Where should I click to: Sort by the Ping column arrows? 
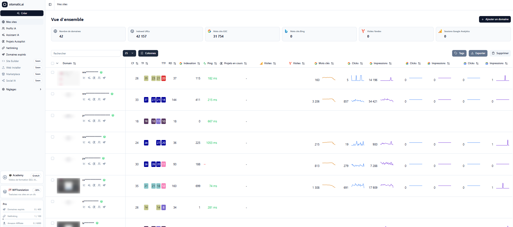[x=215, y=63]
